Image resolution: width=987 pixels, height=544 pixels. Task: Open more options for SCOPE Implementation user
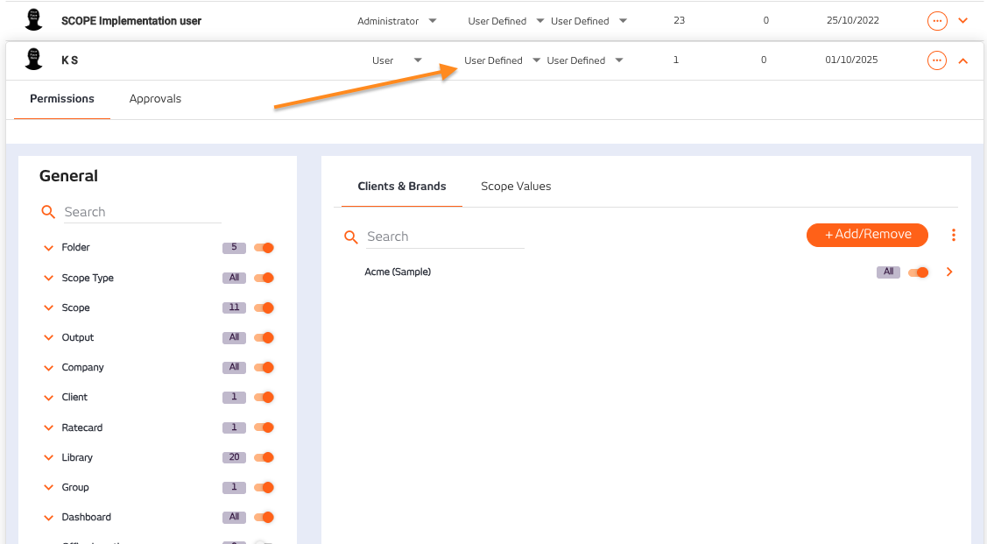[936, 20]
